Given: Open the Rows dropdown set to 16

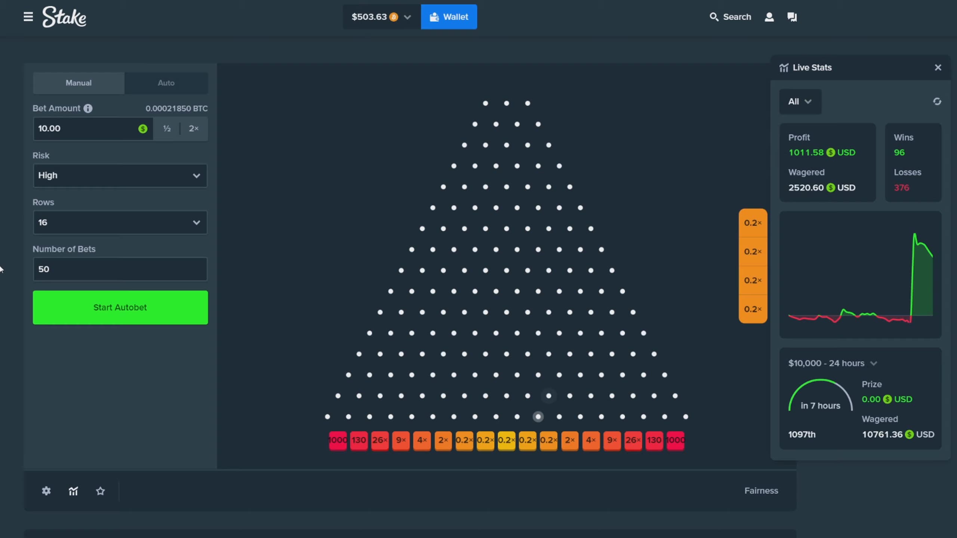Looking at the screenshot, I should 120,222.
